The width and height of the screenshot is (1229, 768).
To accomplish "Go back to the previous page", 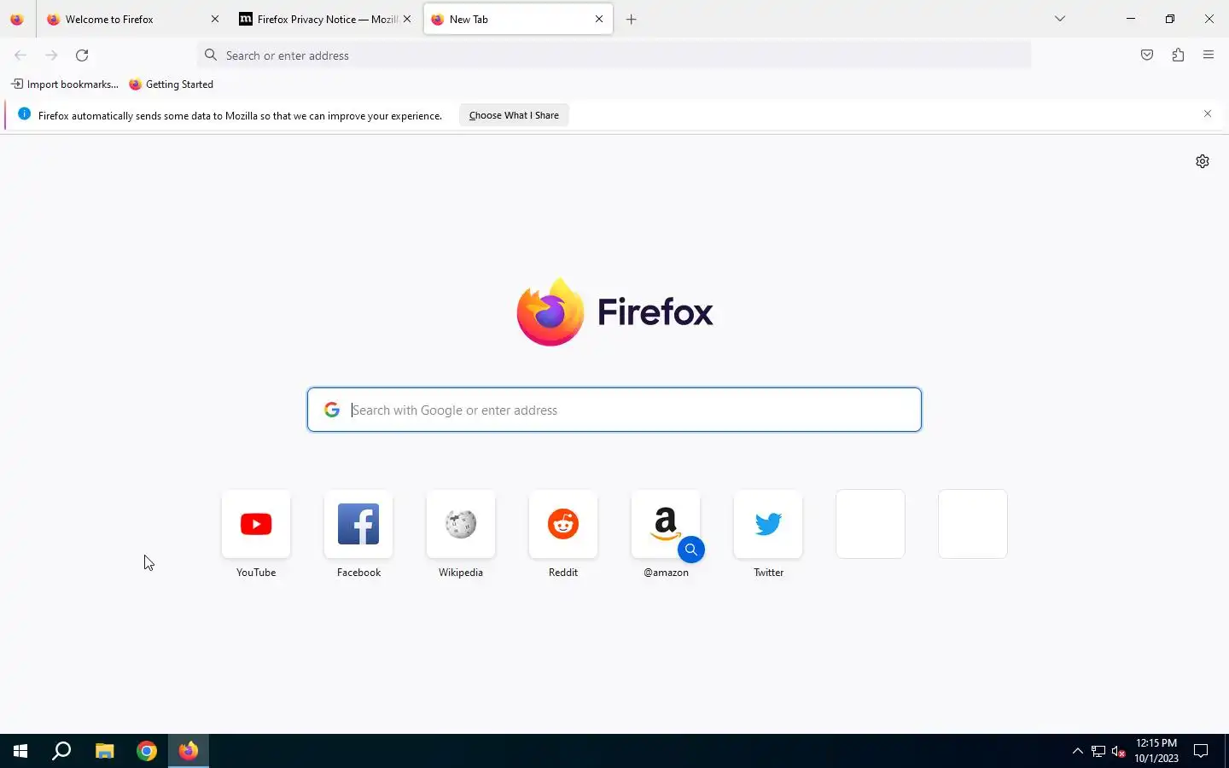I will [x=20, y=55].
